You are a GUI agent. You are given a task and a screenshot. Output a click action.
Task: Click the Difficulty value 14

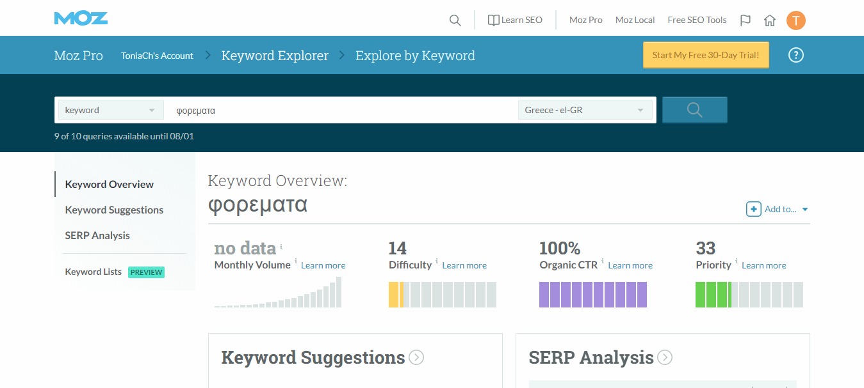tap(398, 248)
